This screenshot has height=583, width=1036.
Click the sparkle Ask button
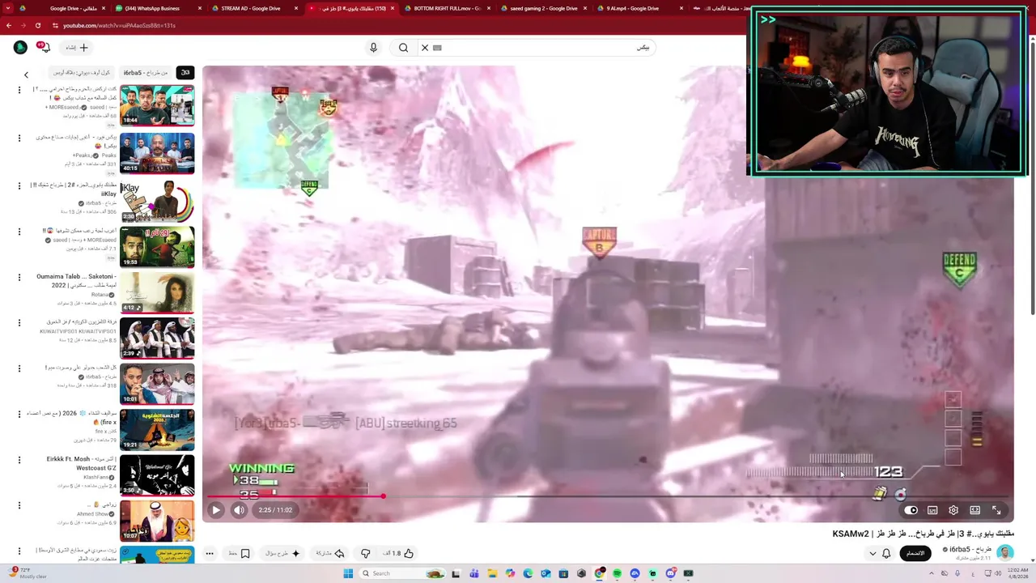pyautogui.click(x=283, y=553)
